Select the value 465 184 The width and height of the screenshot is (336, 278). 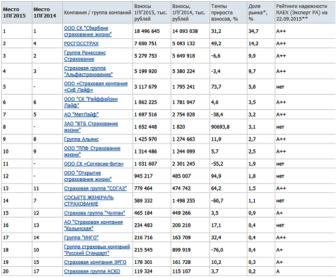click(x=144, y=213)
